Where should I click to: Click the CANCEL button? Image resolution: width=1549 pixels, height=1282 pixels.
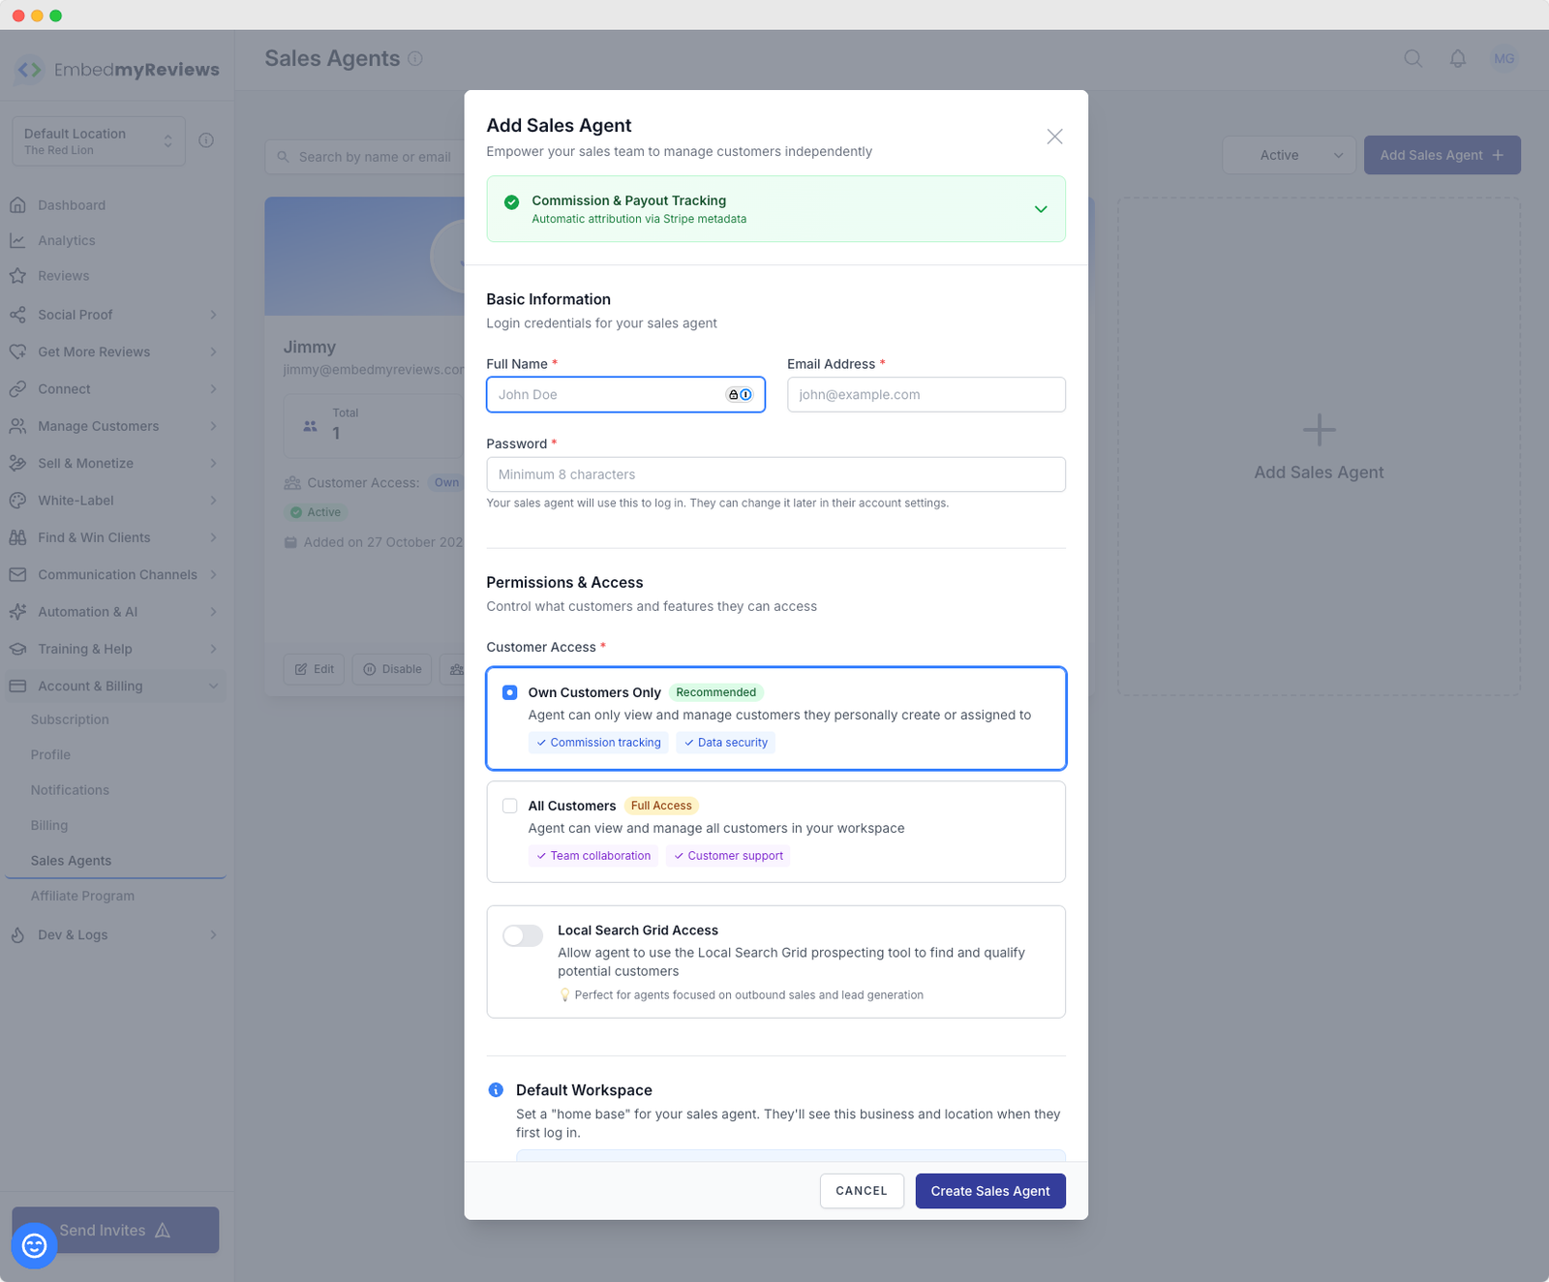coord(861,1191)
